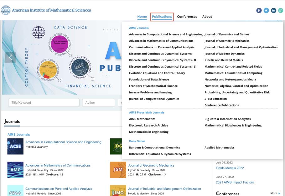Focus the Author search input

click(x=98, y=103)
